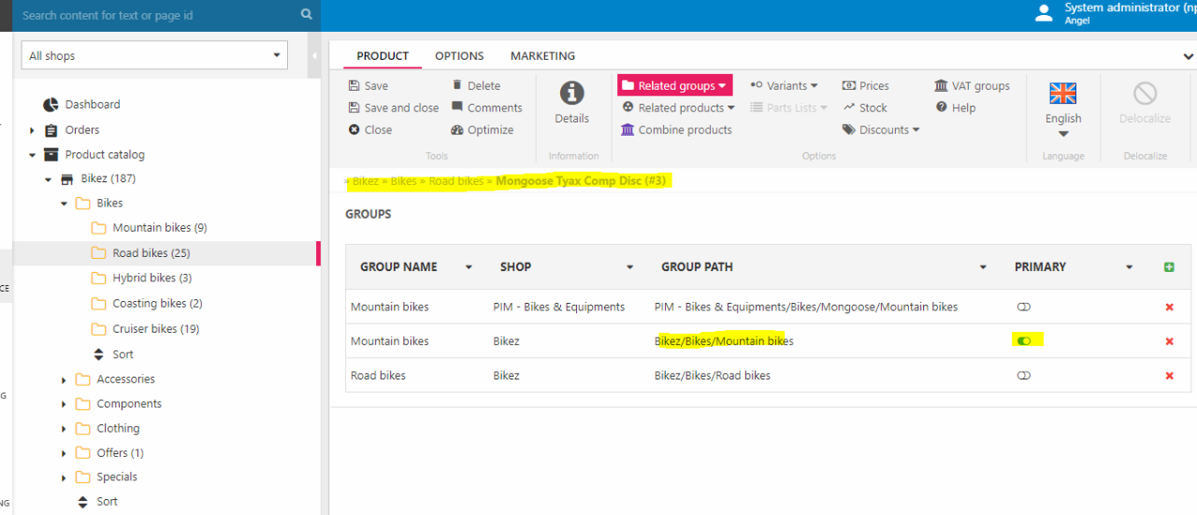Screen dimensions: 1197x515
Task: Enable primary toggle for Road bikes row
Action: [x=1024, y=376]
